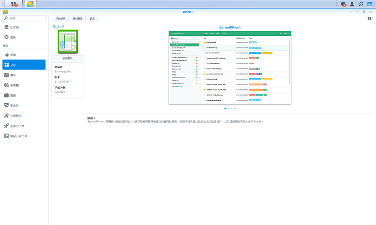Viewport: 376px width, 225px height.
Task: Click the developer name Synology Inc.
Action: point(63,71)
